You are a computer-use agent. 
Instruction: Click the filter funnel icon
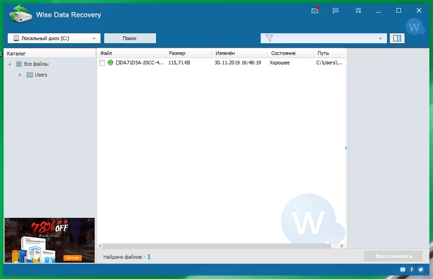coord(269,38)
